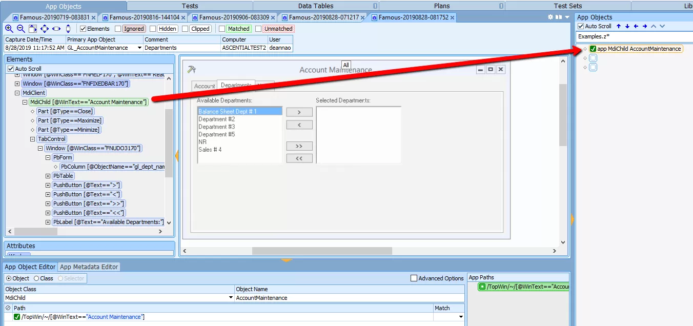Click the zoom out magnifier icon
This screenshot has height=326, width=693.
(21, 29)
